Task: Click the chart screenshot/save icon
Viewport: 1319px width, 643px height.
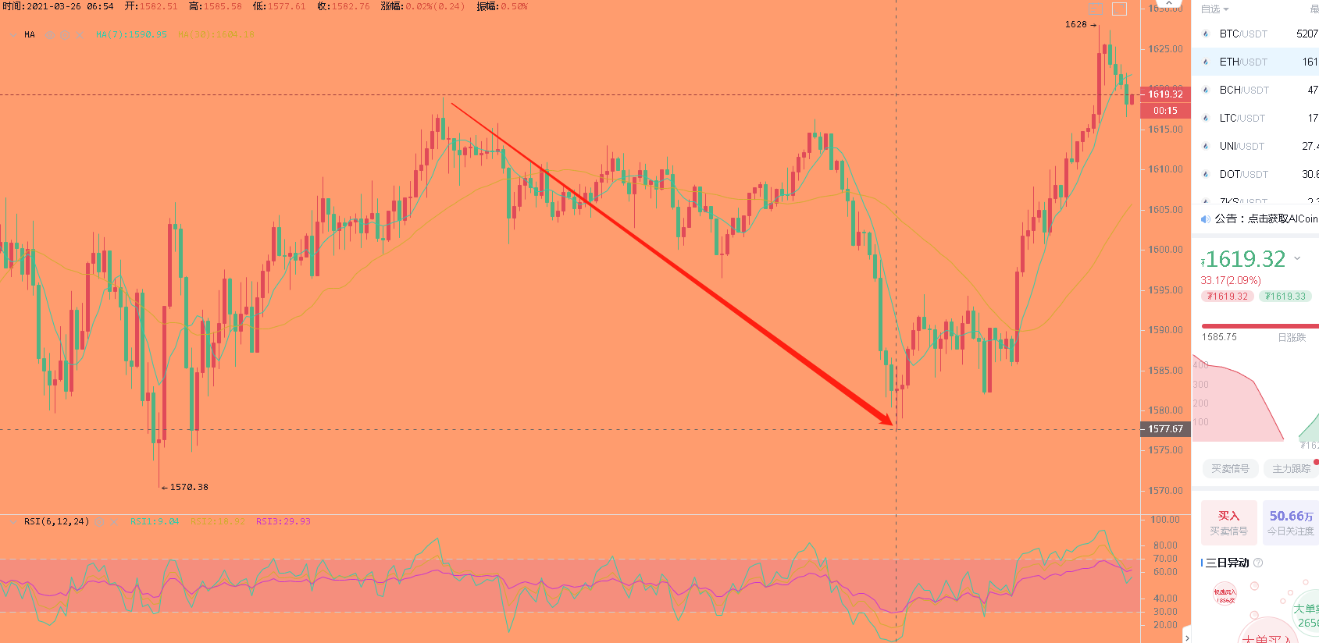Action: [1096, 9]
